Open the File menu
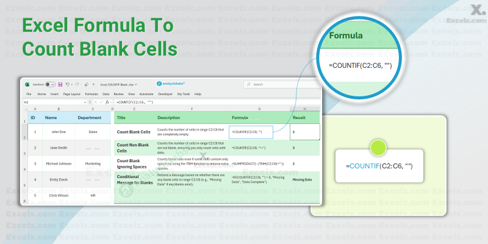The height and width of the screenshot is (244, 488). click(29, 94)
